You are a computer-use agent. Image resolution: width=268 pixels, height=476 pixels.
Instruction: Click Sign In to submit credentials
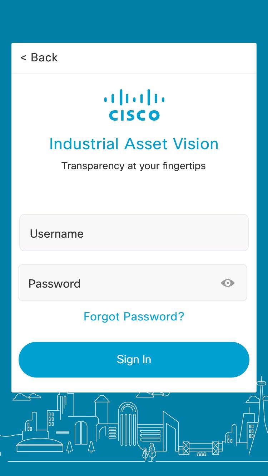(134, 359)
